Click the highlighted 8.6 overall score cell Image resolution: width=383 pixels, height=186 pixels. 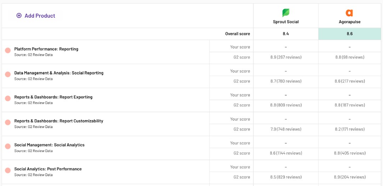tap(350, 34)
